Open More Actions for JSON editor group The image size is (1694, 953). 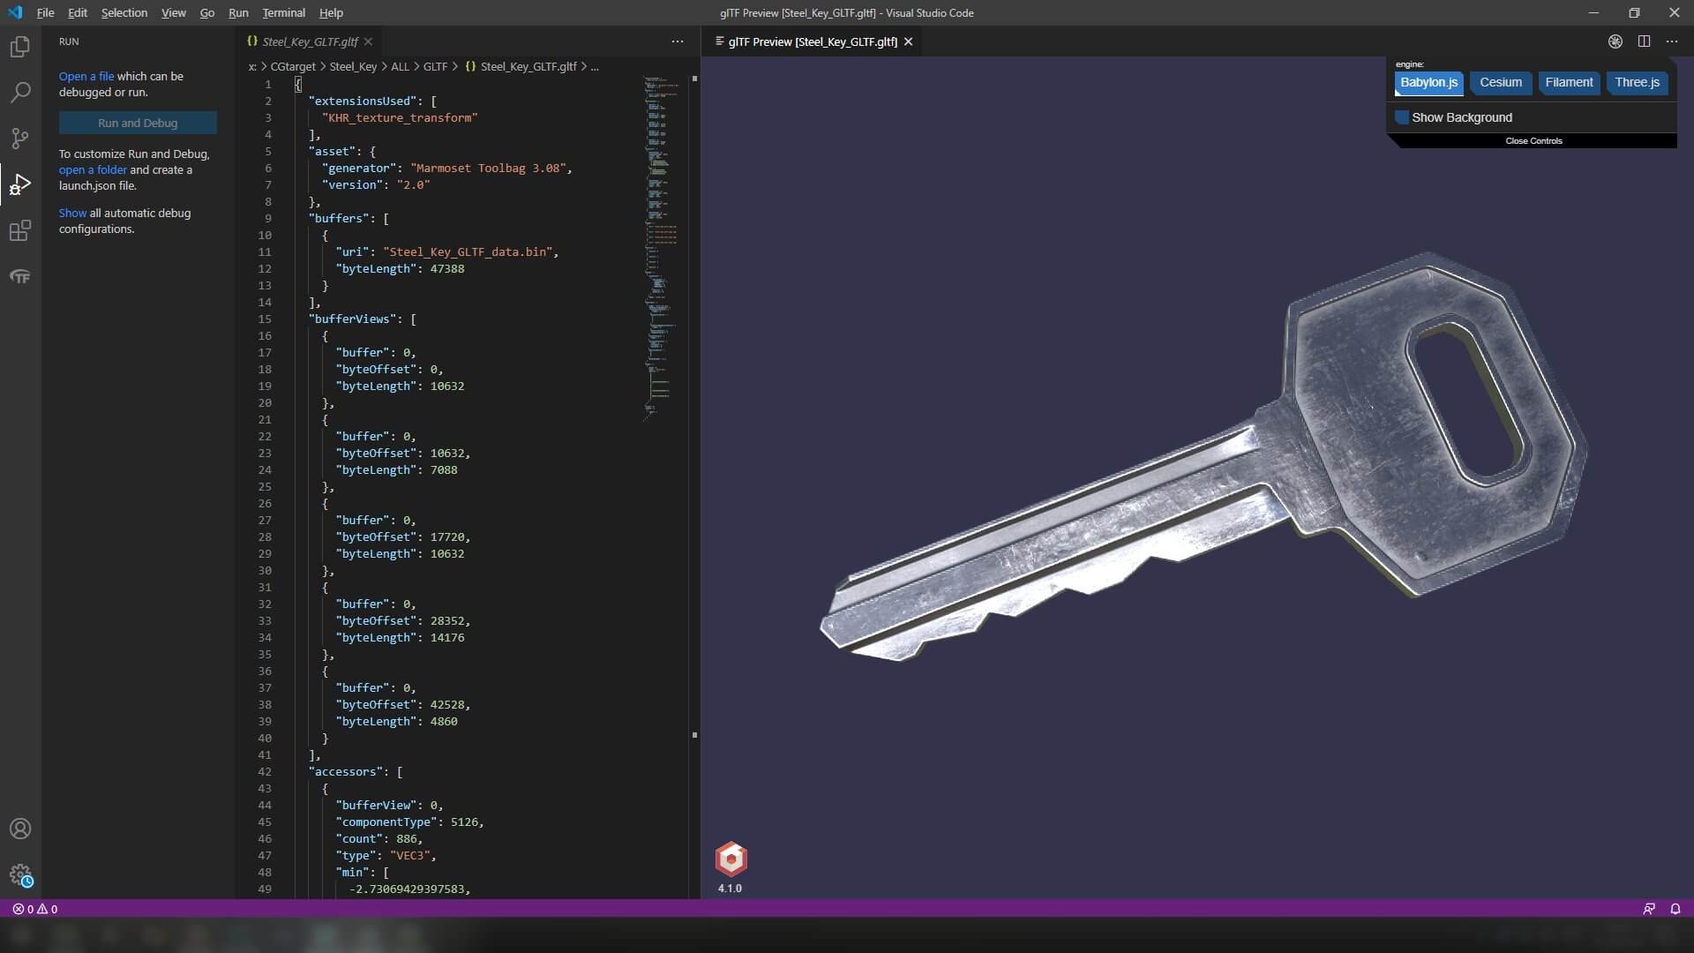[x=678, y=41]
